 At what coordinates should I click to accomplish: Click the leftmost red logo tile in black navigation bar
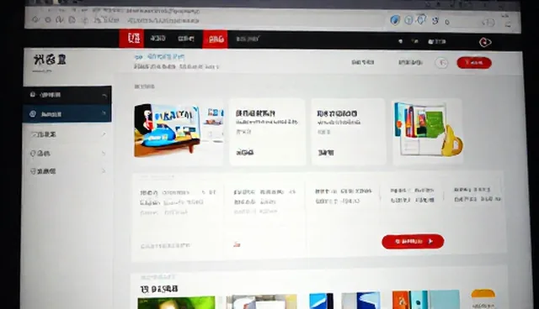[x=131, y=39]
